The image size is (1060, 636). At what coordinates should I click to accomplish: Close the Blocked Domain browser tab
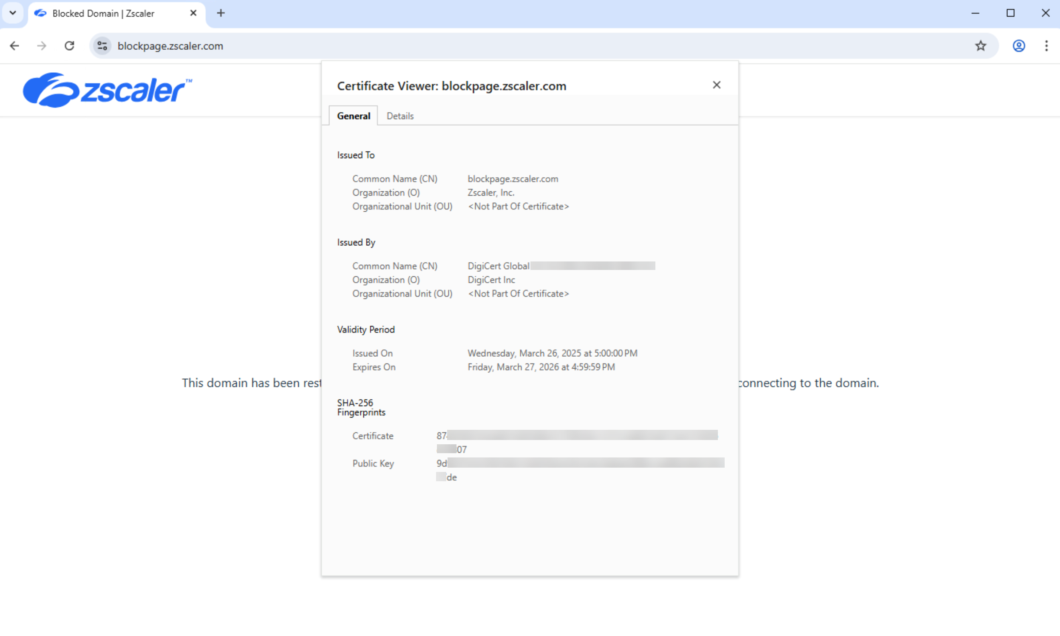[193, 13]
